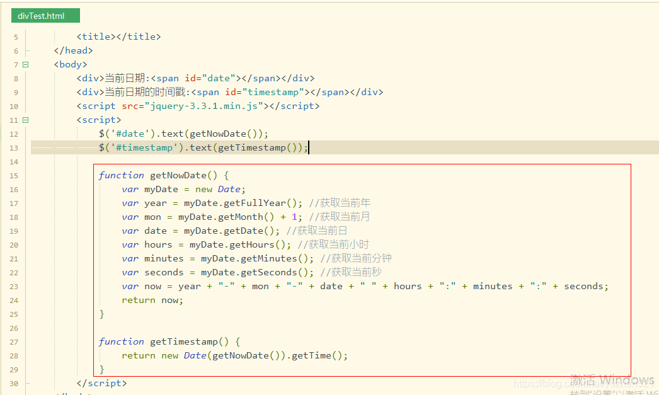The image size is (659, 395).
Task: Click the comment //获取当前分钟
Action: [356, 258]
